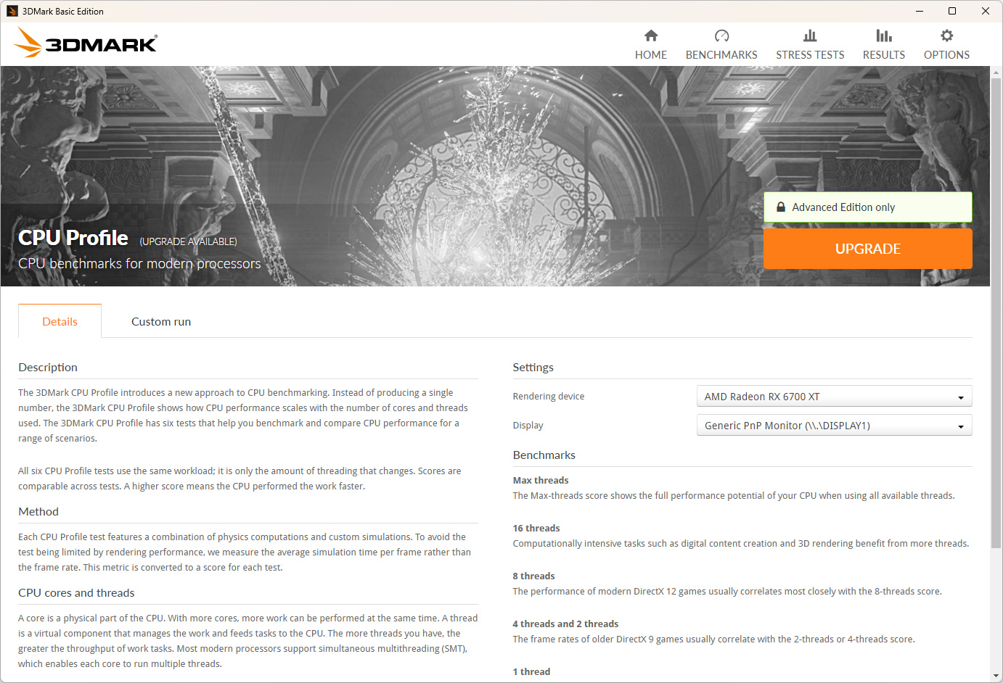Click the Display setting label
This screenshot has height=683, width=1003.
528,426
